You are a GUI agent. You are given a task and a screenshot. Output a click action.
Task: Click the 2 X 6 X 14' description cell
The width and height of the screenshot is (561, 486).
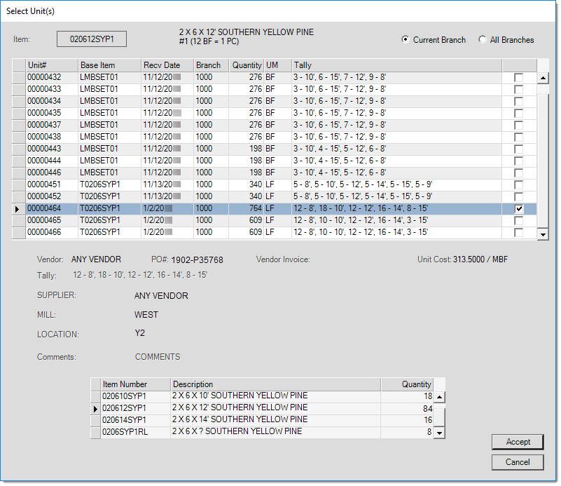276,420
